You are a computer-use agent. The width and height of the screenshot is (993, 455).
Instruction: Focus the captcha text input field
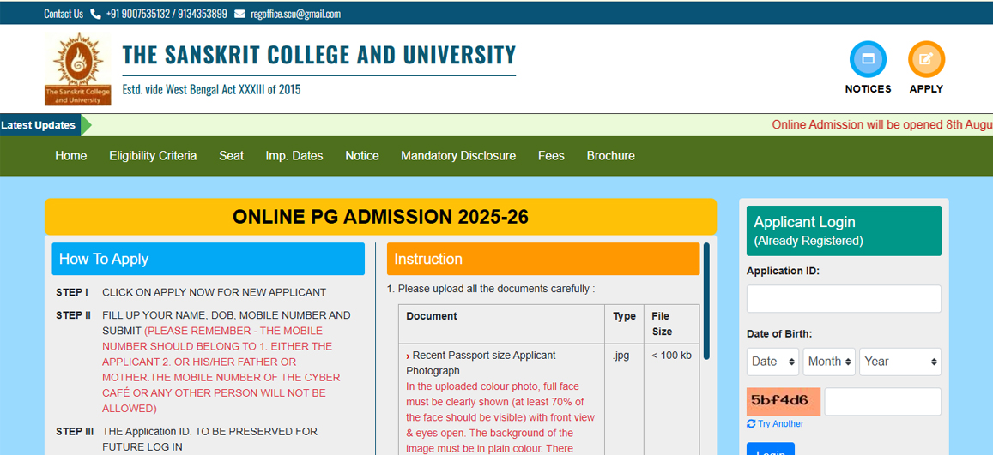pyautogui.click(x=882, y=401)
